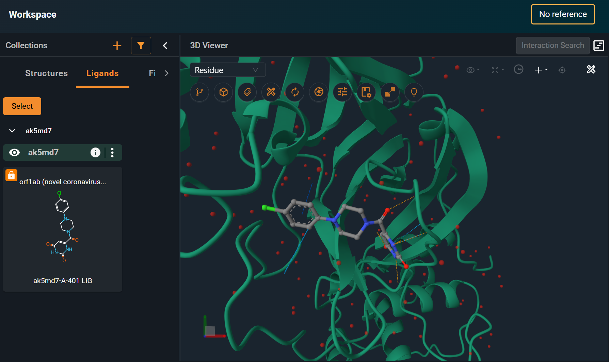Open the sliders settings icon
This screenshot has width=609, height=362.
(x=342, y=92)
